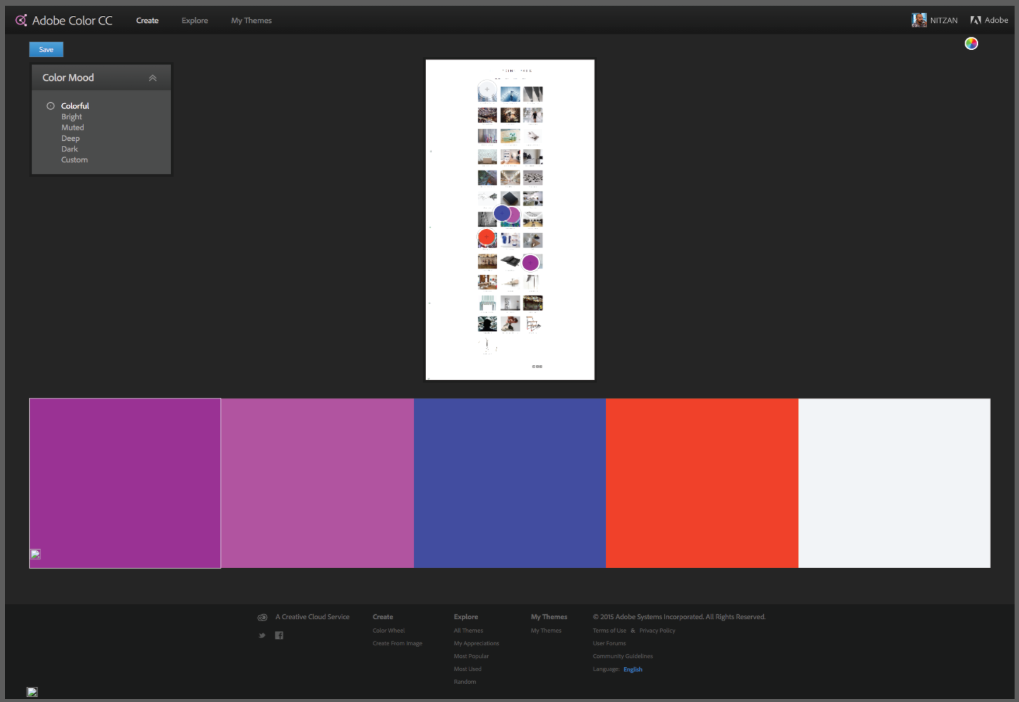Select the white color picker circle on the image

coord(487,90)
